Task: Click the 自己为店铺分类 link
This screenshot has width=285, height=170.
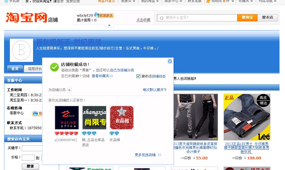Action: coord(122,70)
